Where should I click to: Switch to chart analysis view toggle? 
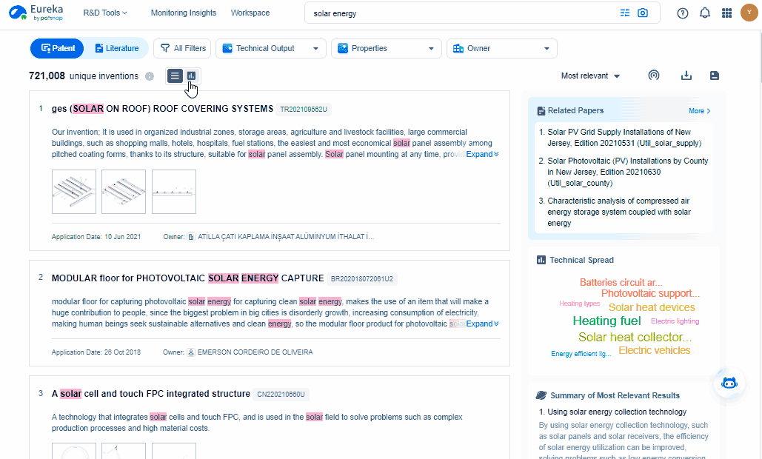(191, 76)
